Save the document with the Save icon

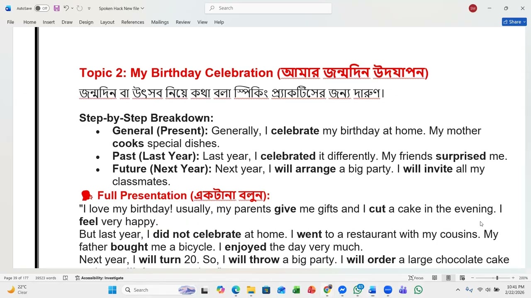(56, 8)
